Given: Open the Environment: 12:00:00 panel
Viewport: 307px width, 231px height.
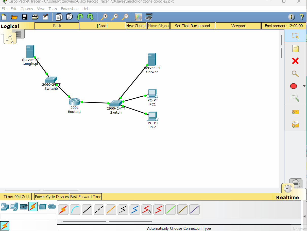Looking at the screenshot, I should click(x=284, y=26).
